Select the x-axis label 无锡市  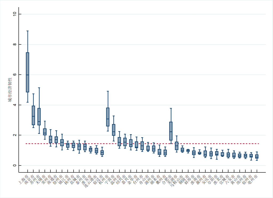point(41,180)
